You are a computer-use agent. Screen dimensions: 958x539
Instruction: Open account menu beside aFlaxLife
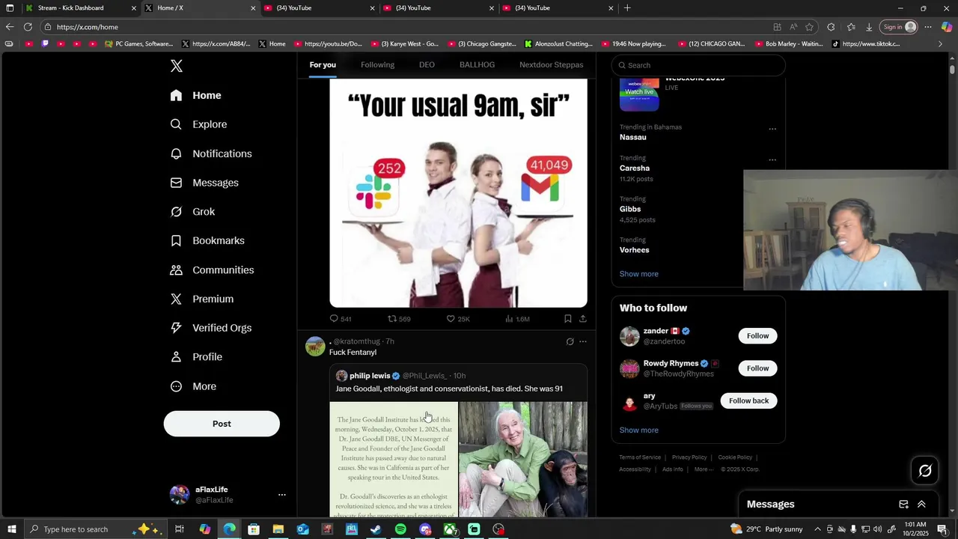tap(282, 495)
